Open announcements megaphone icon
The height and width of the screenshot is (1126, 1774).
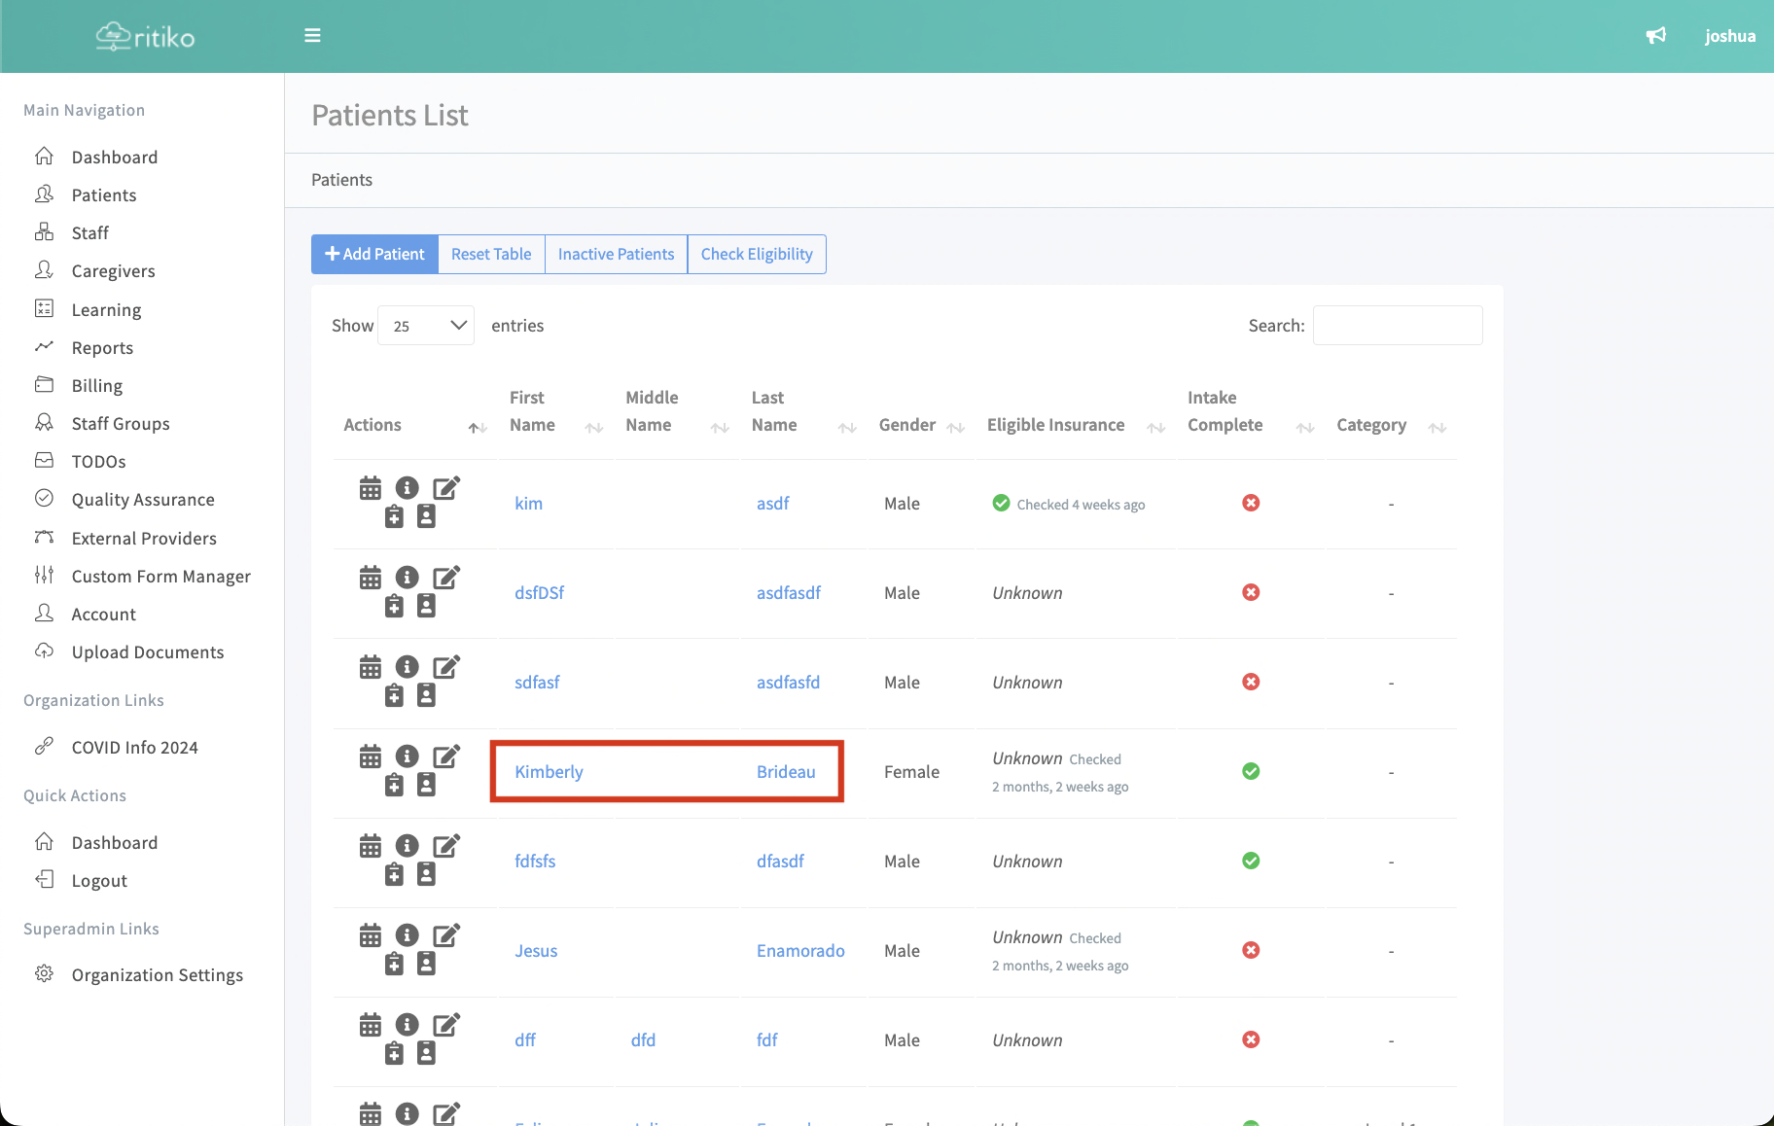click(x=1655, y=36)
